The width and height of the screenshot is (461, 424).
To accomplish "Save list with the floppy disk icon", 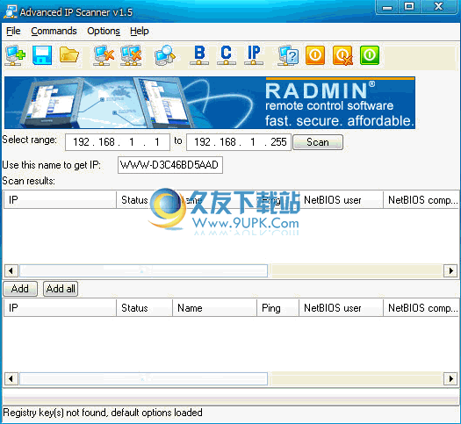I will tap(42, 55).
